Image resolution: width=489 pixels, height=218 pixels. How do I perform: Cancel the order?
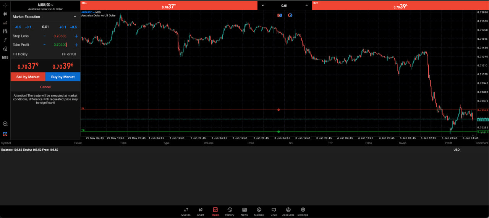(x=45, y=87)
